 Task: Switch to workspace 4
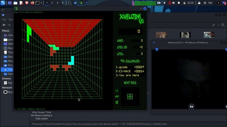(63, 3)
